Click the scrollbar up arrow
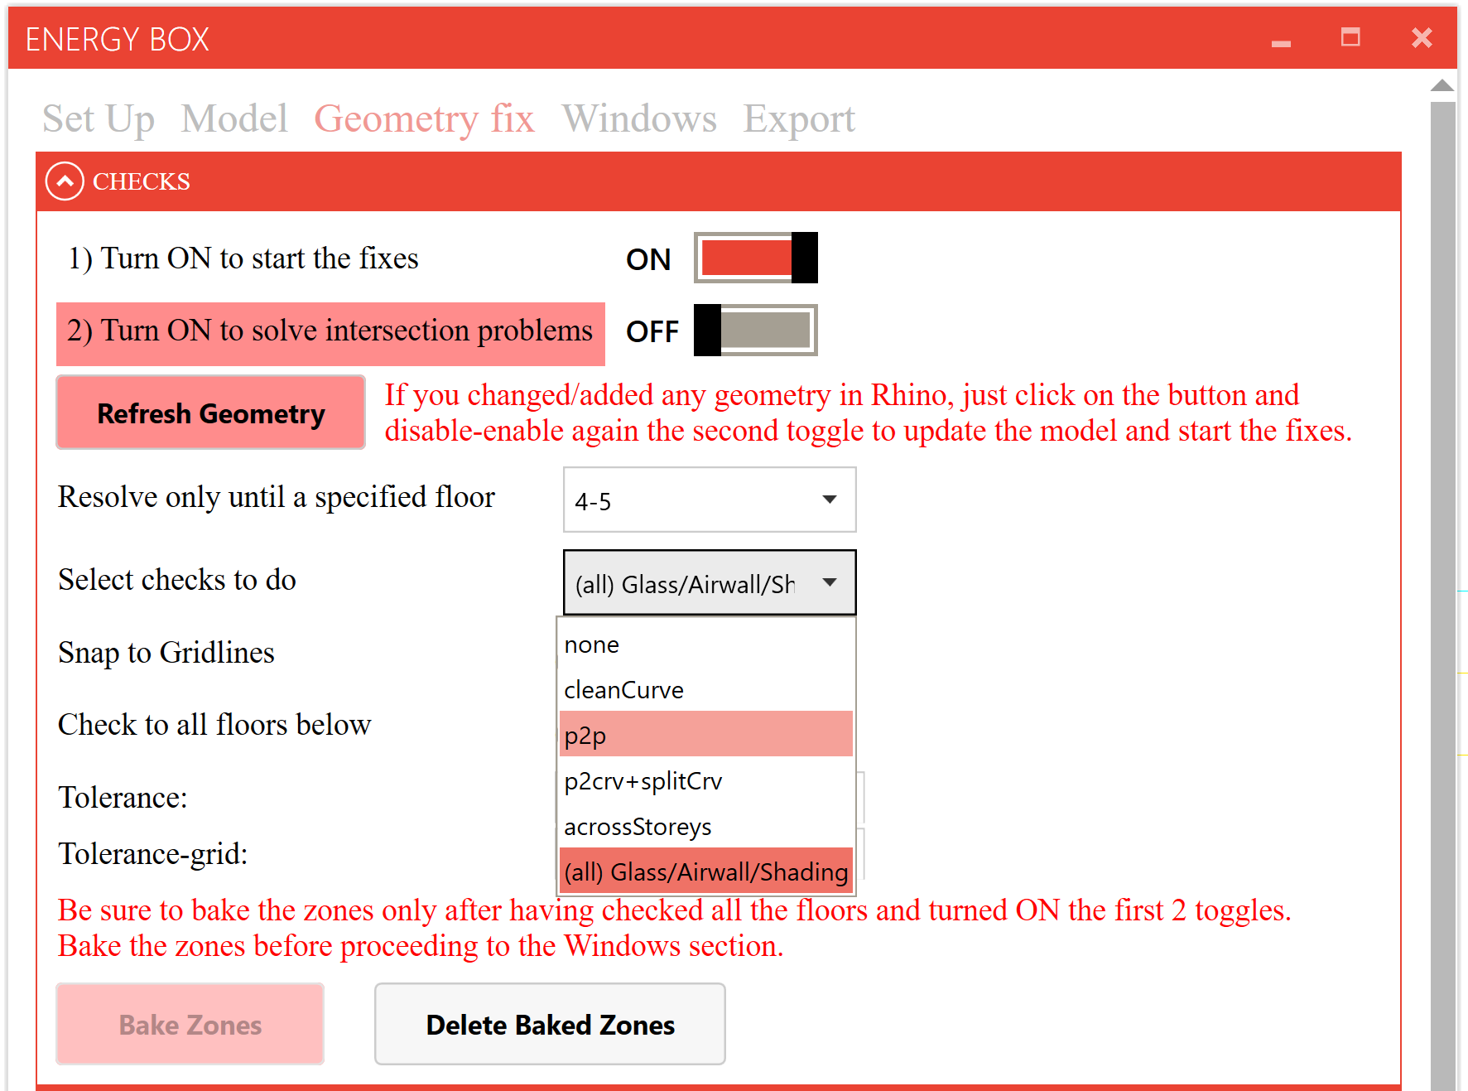 pyautogui.click(x=1442, y=85)
